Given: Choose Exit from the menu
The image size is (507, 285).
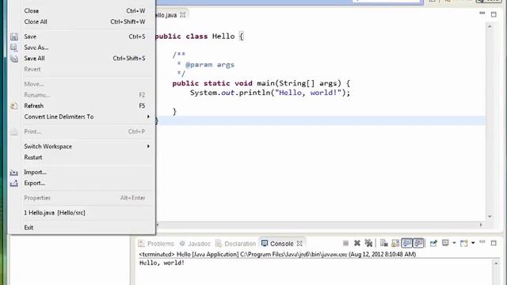Looking at the screenshot, I should click(x=81, y=227).
